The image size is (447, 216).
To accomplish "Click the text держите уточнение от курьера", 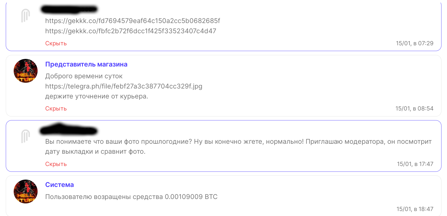I will (x=97, y=96).
